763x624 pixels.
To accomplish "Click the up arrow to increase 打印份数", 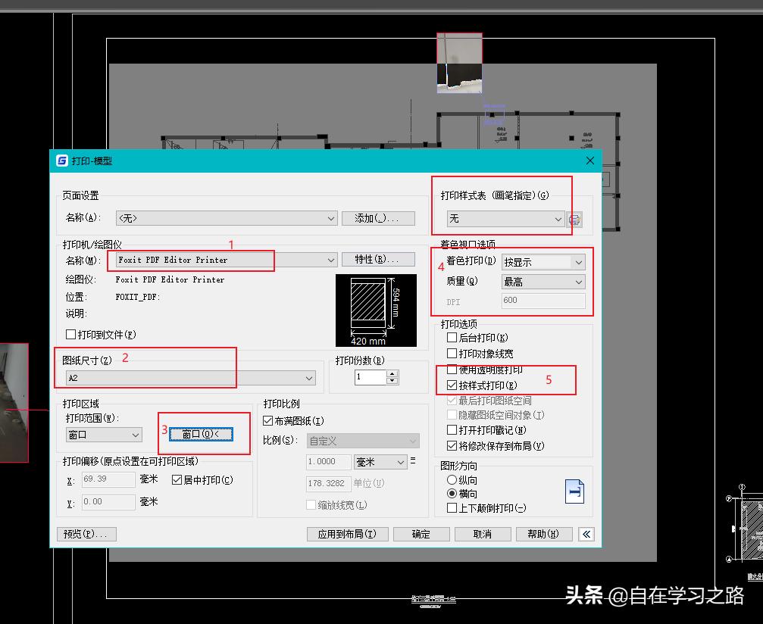I will (x=392, y=373).
